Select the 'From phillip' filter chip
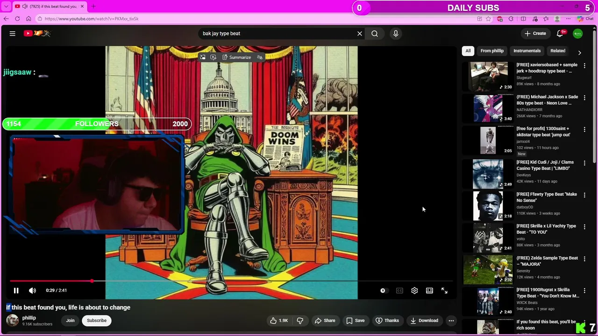Viewport: 598px width, 336px height. tap(492, 51)
